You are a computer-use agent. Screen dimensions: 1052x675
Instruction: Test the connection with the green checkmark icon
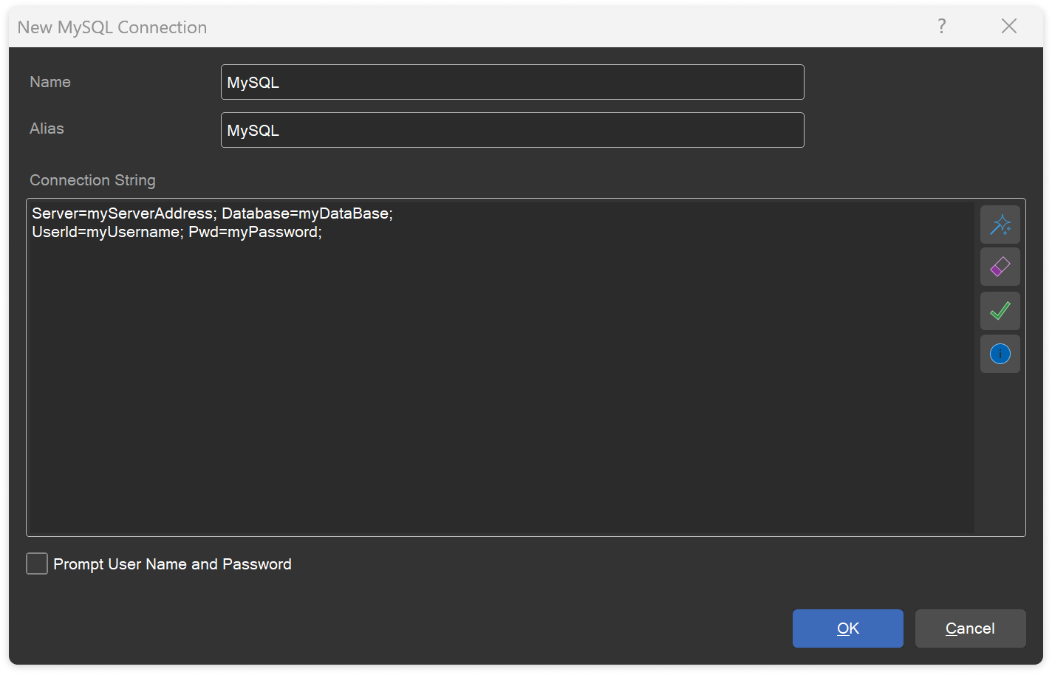[1000, 311]
